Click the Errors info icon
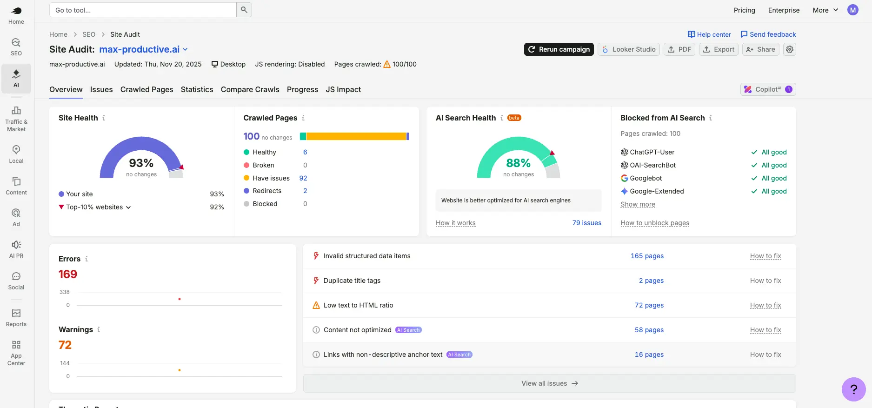The image size is (872, 408). 87,259
